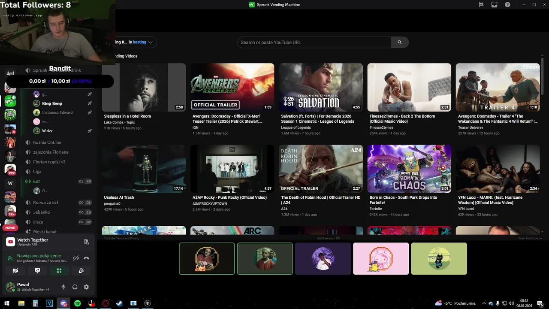Deafen with the headphones icon
The height and width of the screenshot is (309, 549).
tap(75, 287)
